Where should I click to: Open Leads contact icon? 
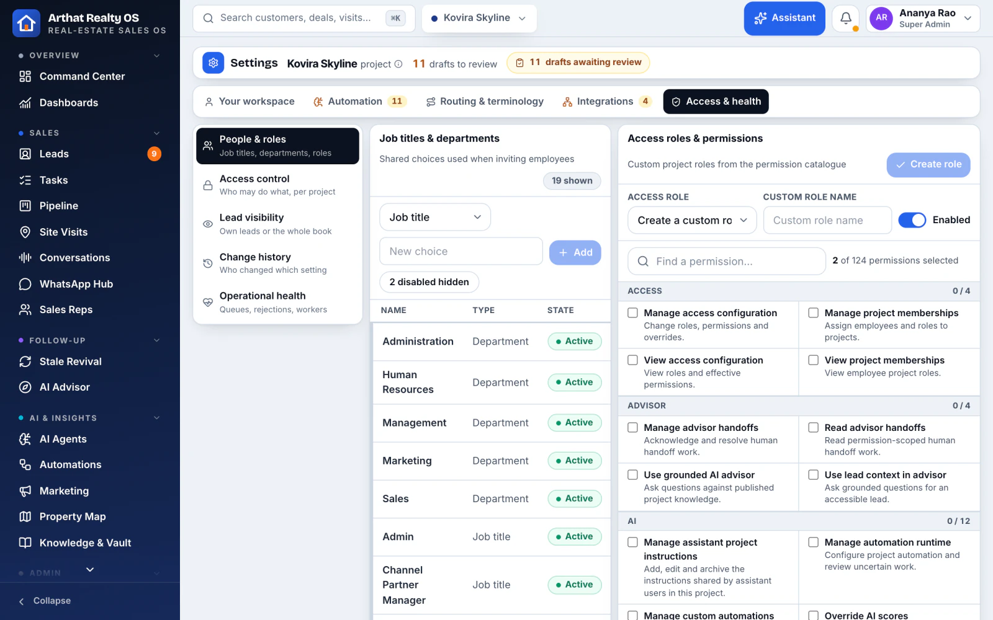(25, 154)
